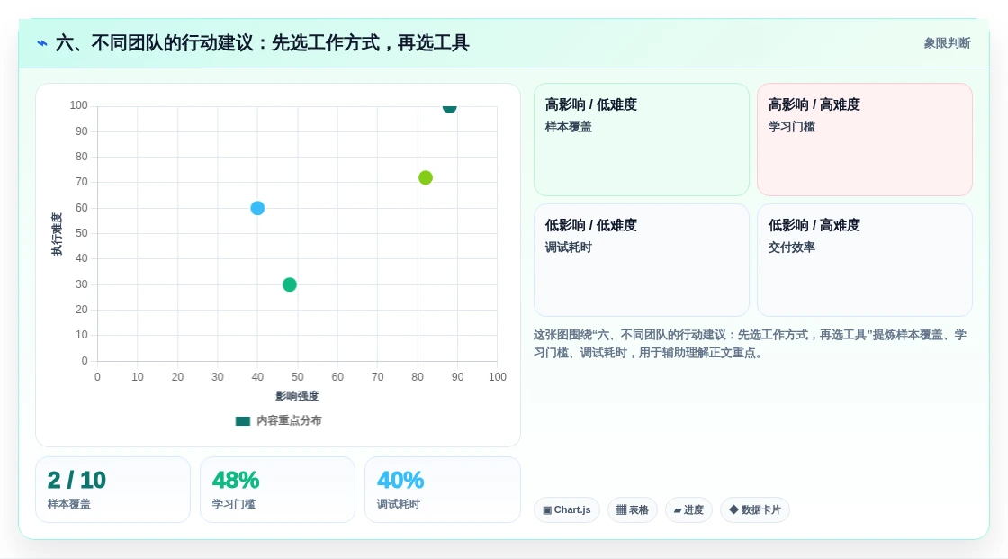Open the 低影响 / 低难度 quadrant card
Image resolution: width=1008 pixels, height=559 pixels.
click(642, 260)
